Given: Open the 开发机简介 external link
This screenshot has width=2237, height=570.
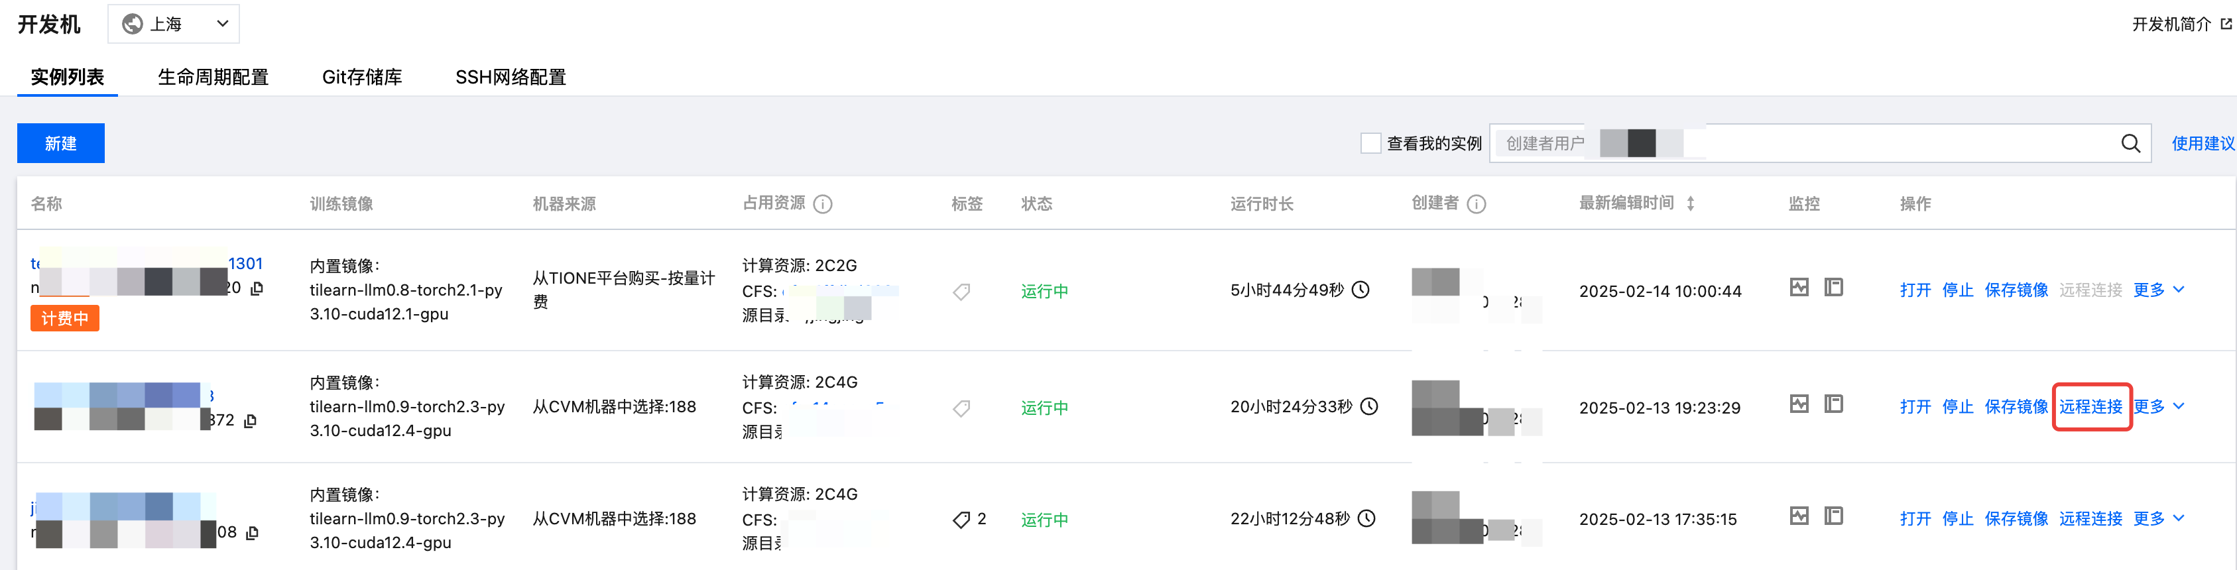Looking at the screenshot, I should (x=2180, y=25).
